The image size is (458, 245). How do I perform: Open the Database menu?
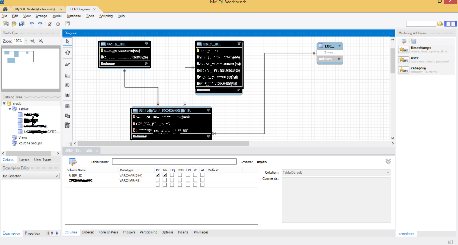[73, 16]
